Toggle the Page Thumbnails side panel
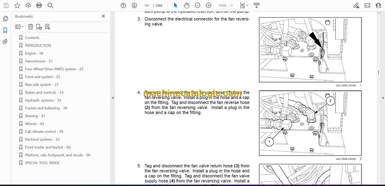The width and height of the screenshot is (385, 186). [x=5, y=19]
